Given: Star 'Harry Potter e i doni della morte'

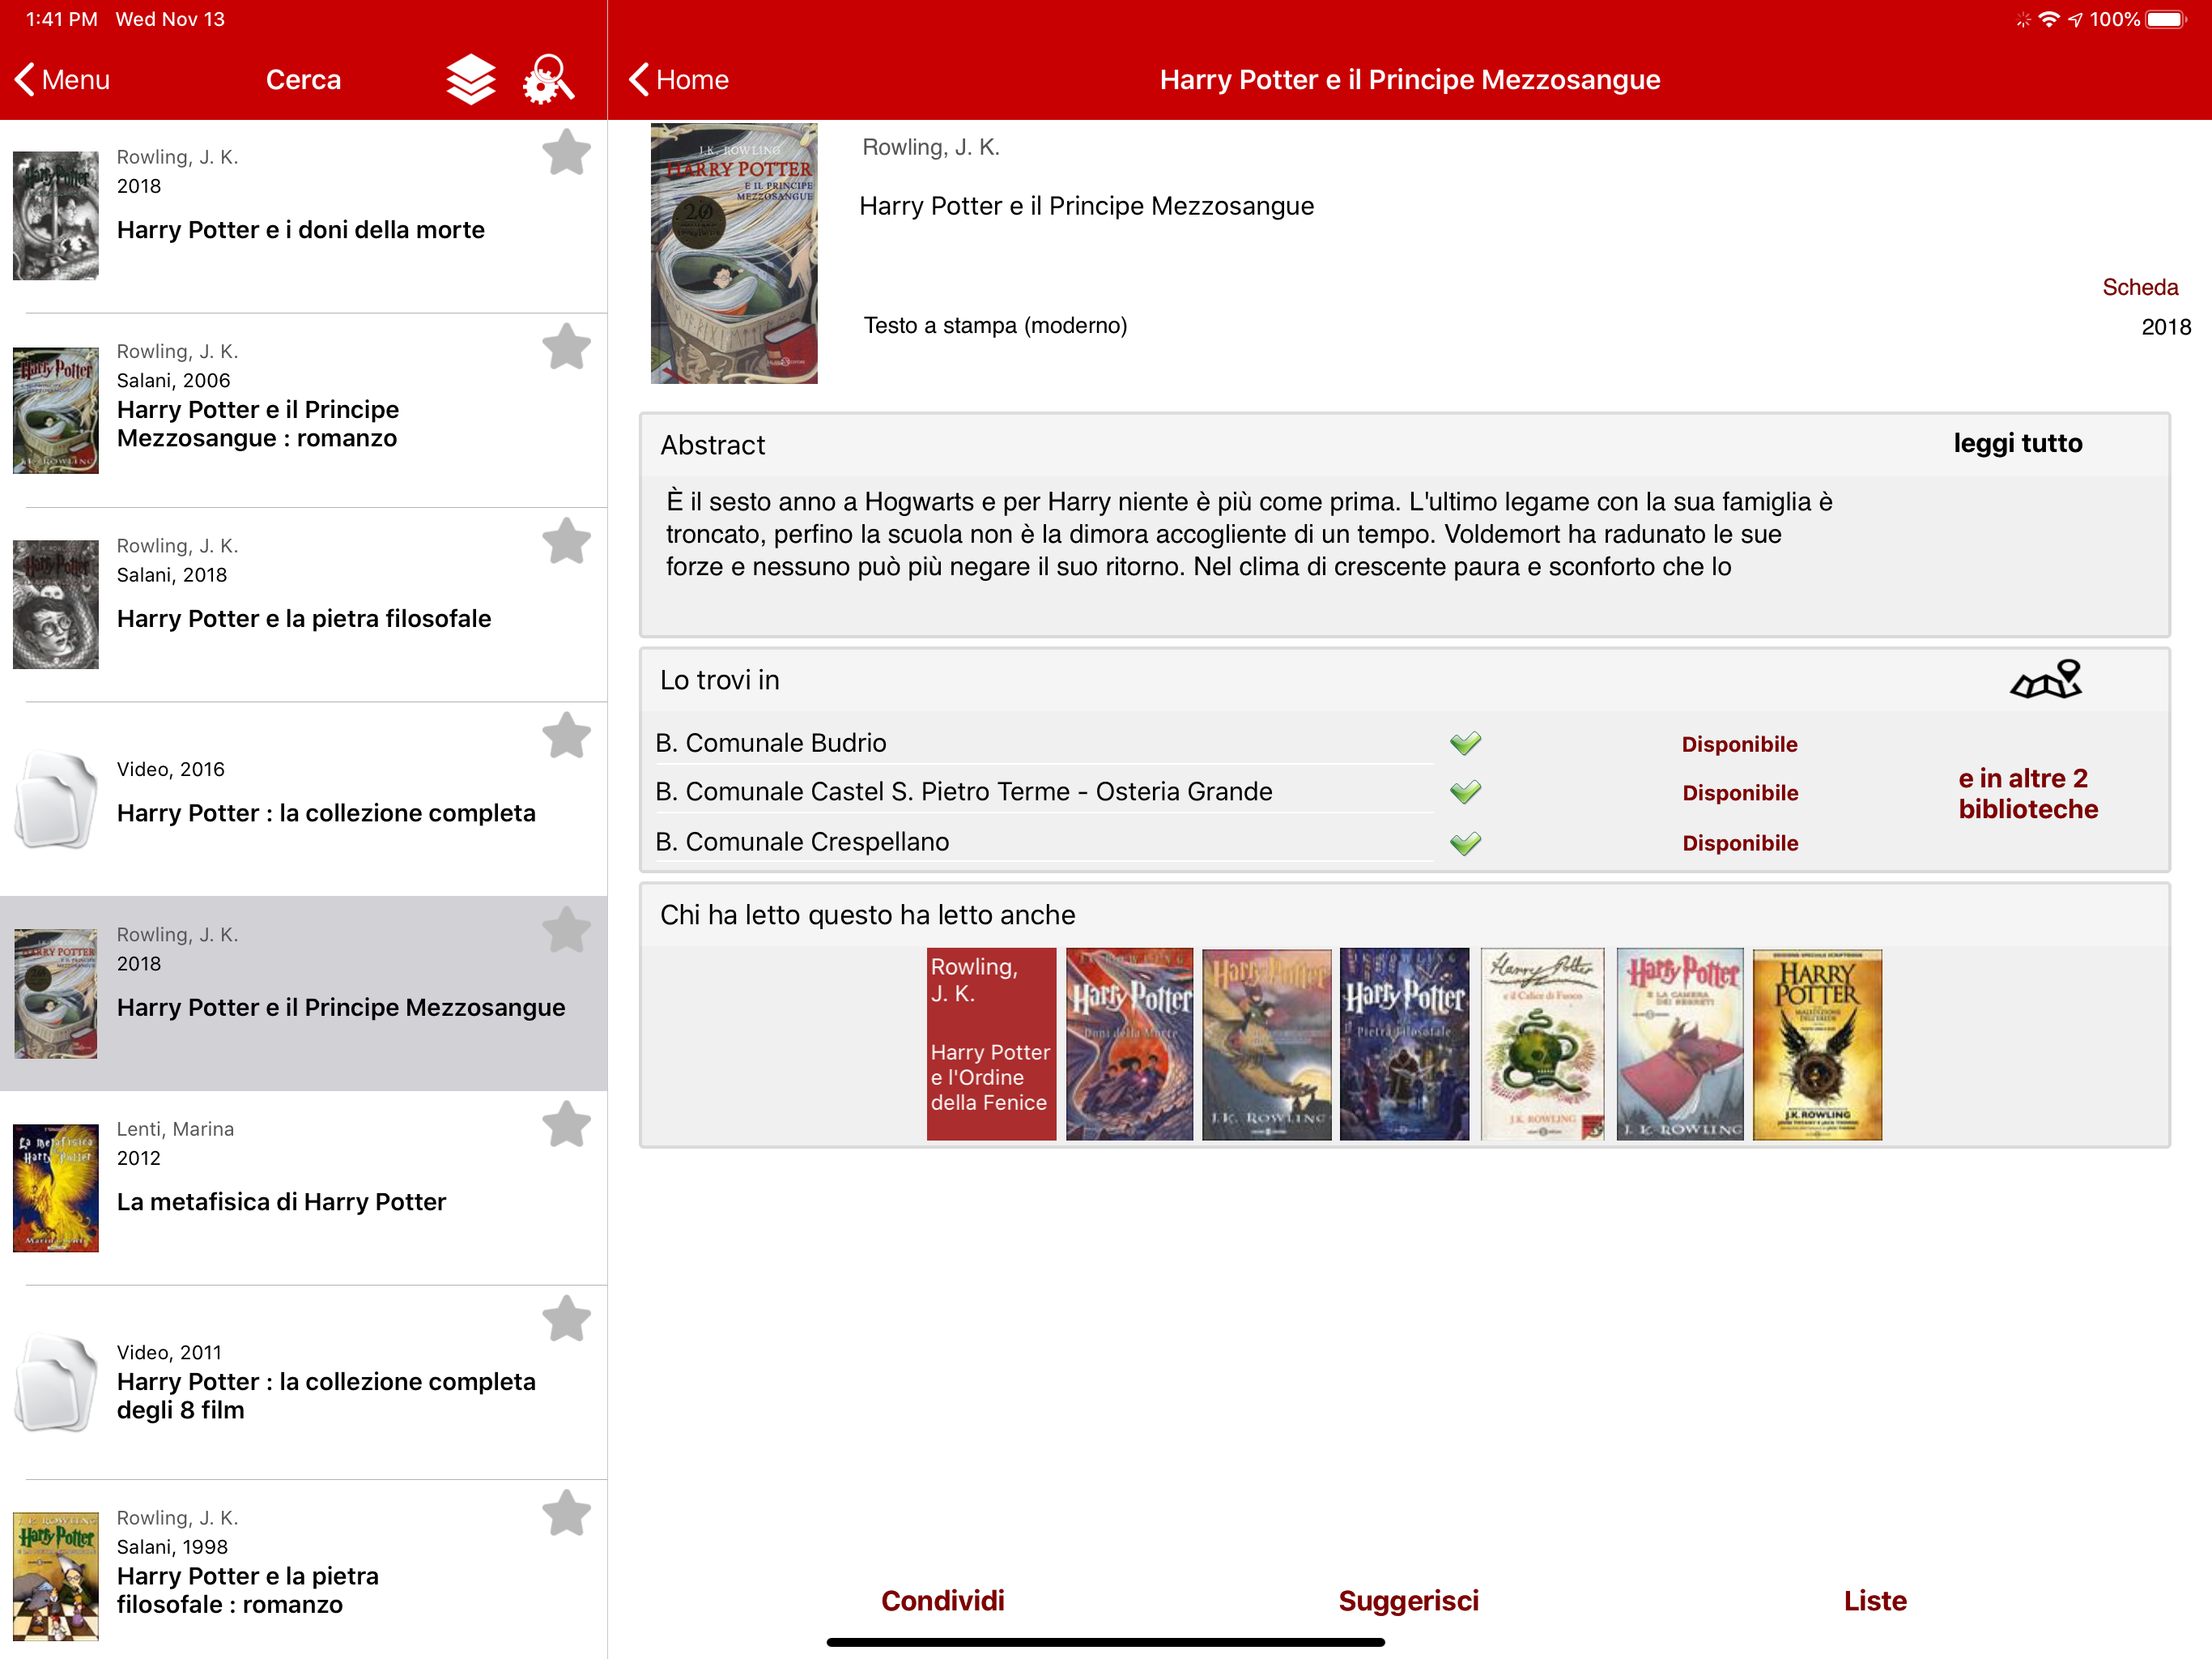Looking at the screenshot, I should coord(566,153).
